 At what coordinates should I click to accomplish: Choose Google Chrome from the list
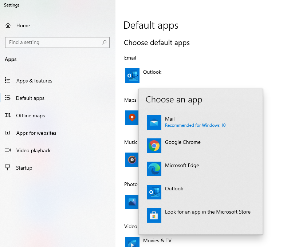pos(201,146)
